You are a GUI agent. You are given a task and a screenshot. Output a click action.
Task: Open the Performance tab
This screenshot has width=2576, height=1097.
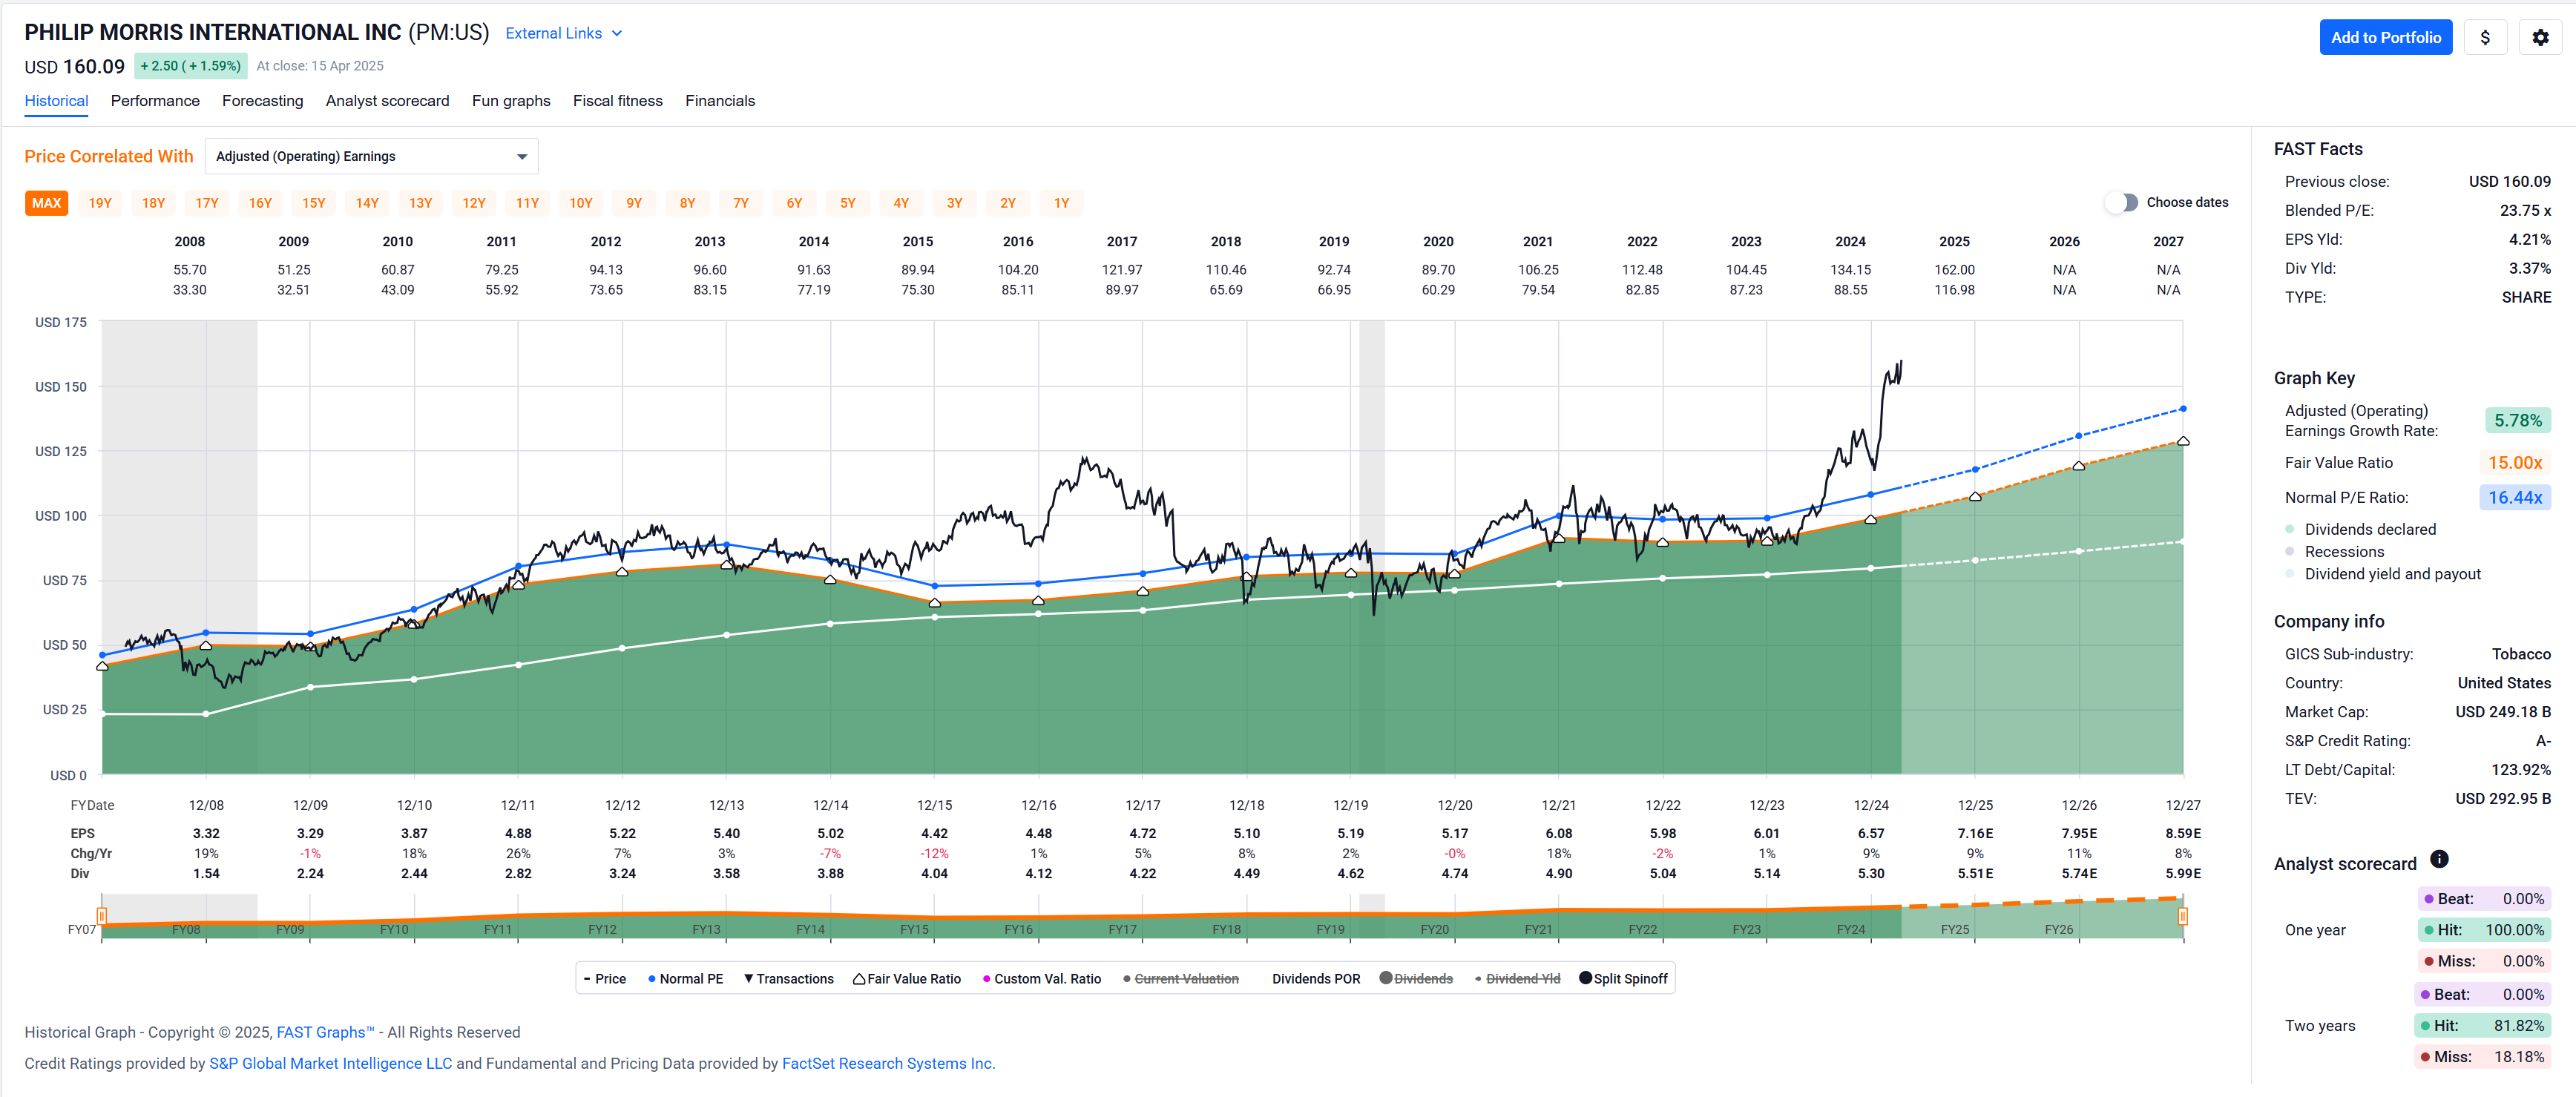(x=155, y=101)
